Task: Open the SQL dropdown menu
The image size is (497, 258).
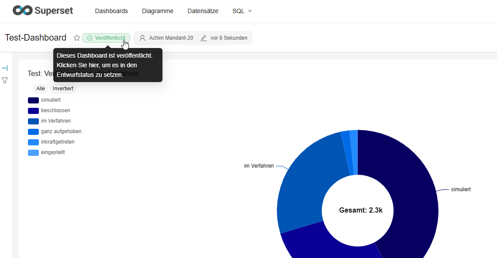Action: point(242,11)
